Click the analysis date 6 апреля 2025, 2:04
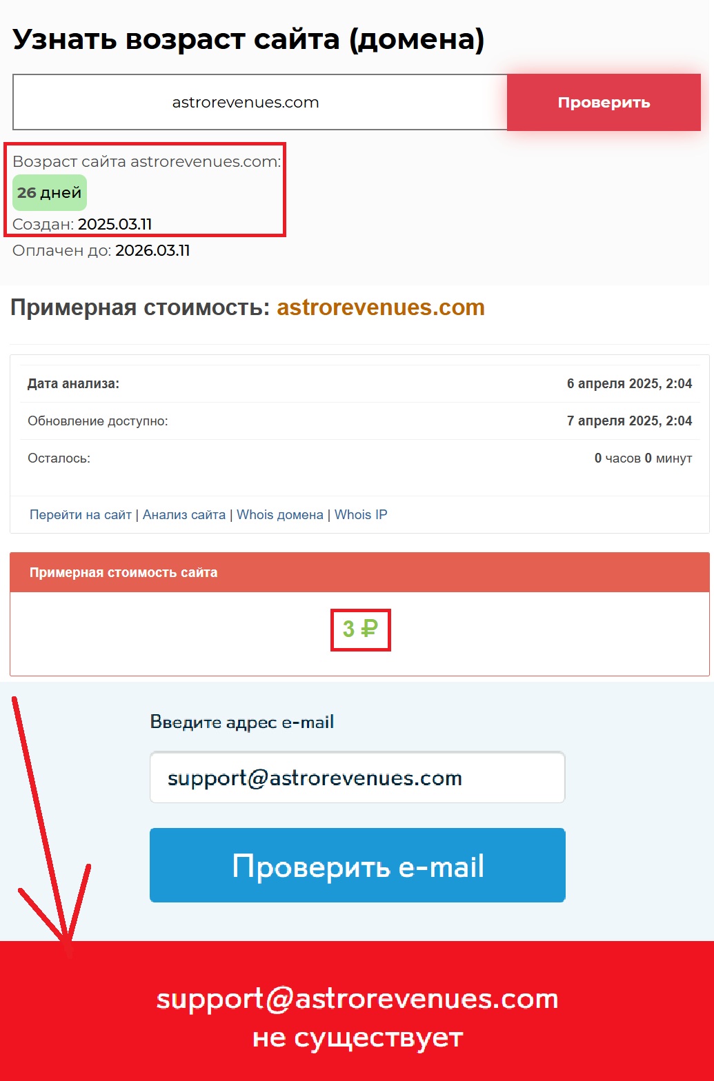714x1081 pixels. 629,383
